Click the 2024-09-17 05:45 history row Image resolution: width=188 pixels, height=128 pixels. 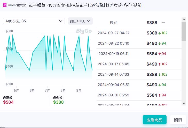139,64
